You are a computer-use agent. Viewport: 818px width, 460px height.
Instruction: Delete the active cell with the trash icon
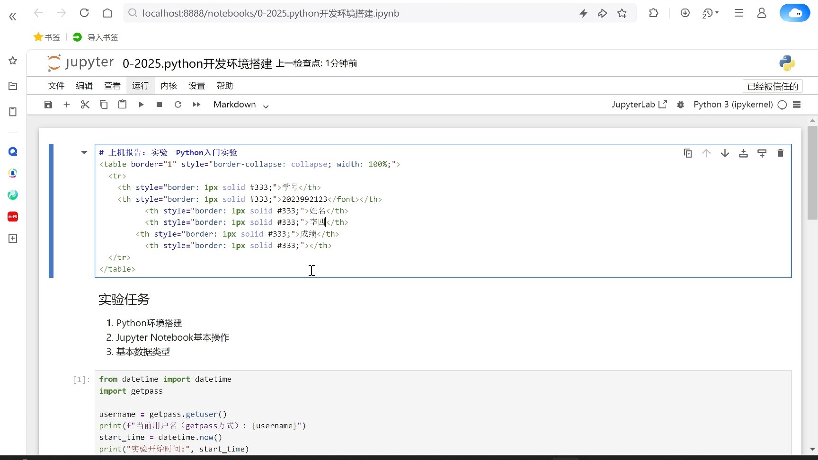(x=781, y=153)
